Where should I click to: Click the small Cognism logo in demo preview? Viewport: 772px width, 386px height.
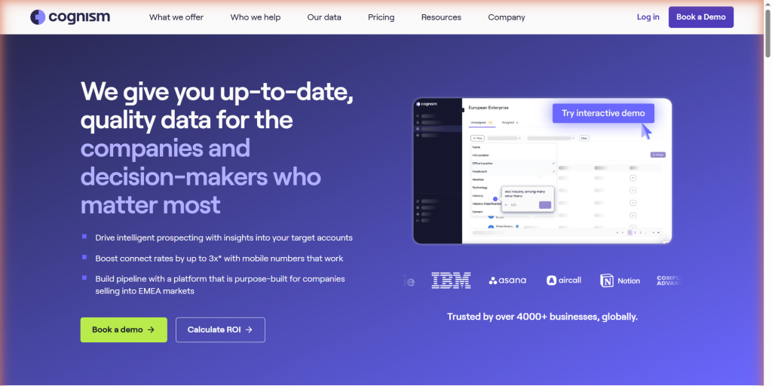point(427,105)
